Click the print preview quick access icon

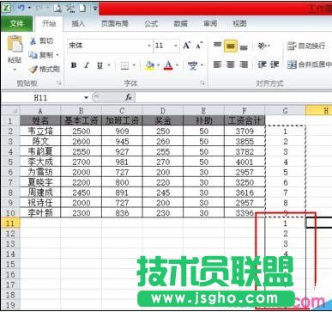[57, 8]
